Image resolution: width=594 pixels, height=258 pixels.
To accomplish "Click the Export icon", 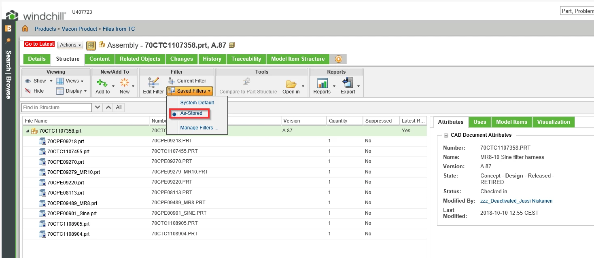I will tap(348, 83).
